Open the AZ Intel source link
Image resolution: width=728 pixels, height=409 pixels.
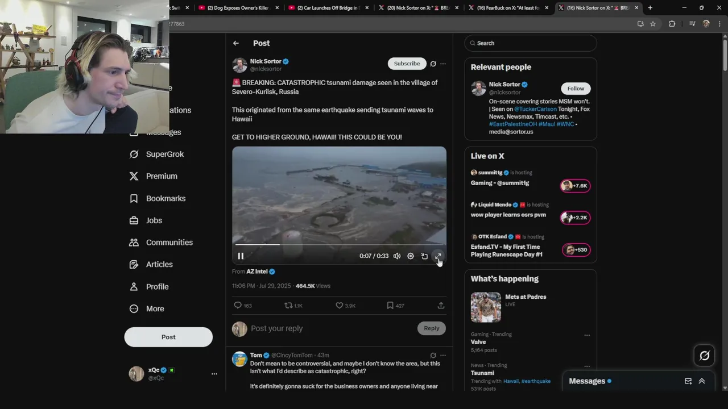click(257, 272)
